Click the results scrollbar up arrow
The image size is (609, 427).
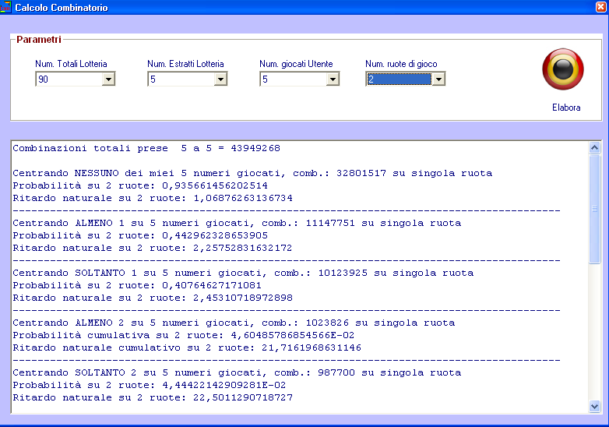(x=595, y=147)
